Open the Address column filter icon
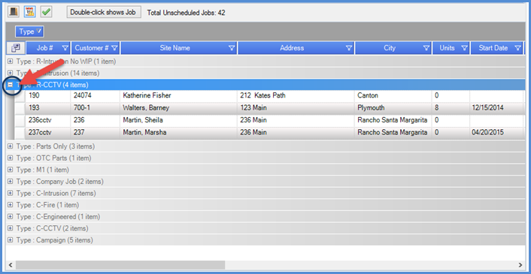This screenshot has width=531, height=274. (x=349, y=48)
